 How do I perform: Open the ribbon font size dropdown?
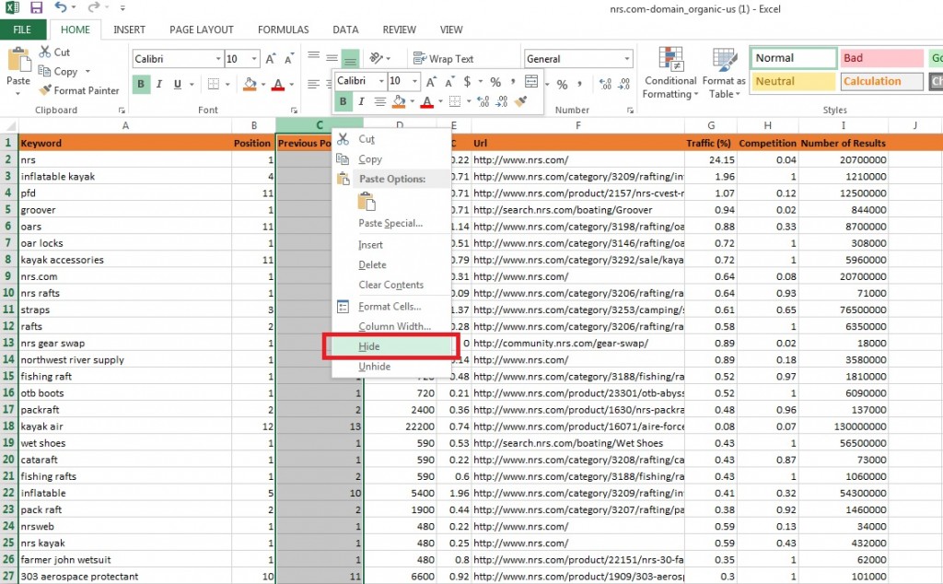tap(255, 59)
